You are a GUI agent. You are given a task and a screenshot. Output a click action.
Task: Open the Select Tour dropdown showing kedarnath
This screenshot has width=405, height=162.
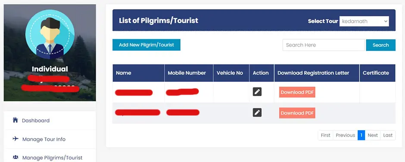(364, 21)
